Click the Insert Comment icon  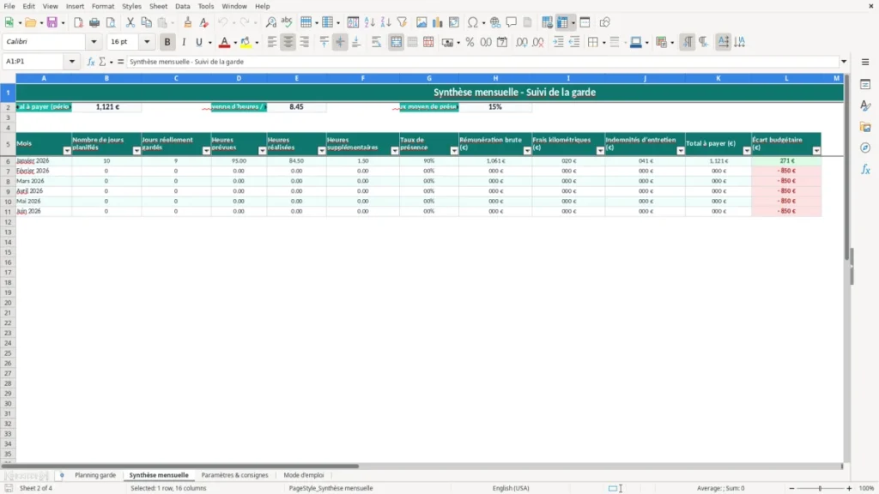tap(512, 22)
